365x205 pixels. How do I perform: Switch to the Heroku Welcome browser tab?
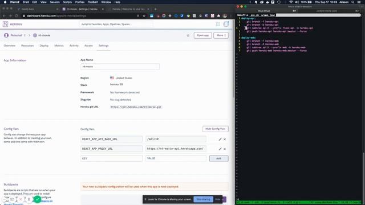[x=128, y=9]
